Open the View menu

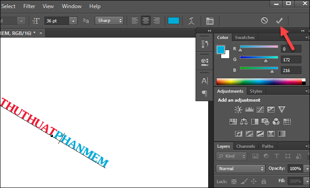tap(48, 6)
